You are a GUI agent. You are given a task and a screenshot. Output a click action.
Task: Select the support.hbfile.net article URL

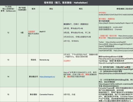116,84
